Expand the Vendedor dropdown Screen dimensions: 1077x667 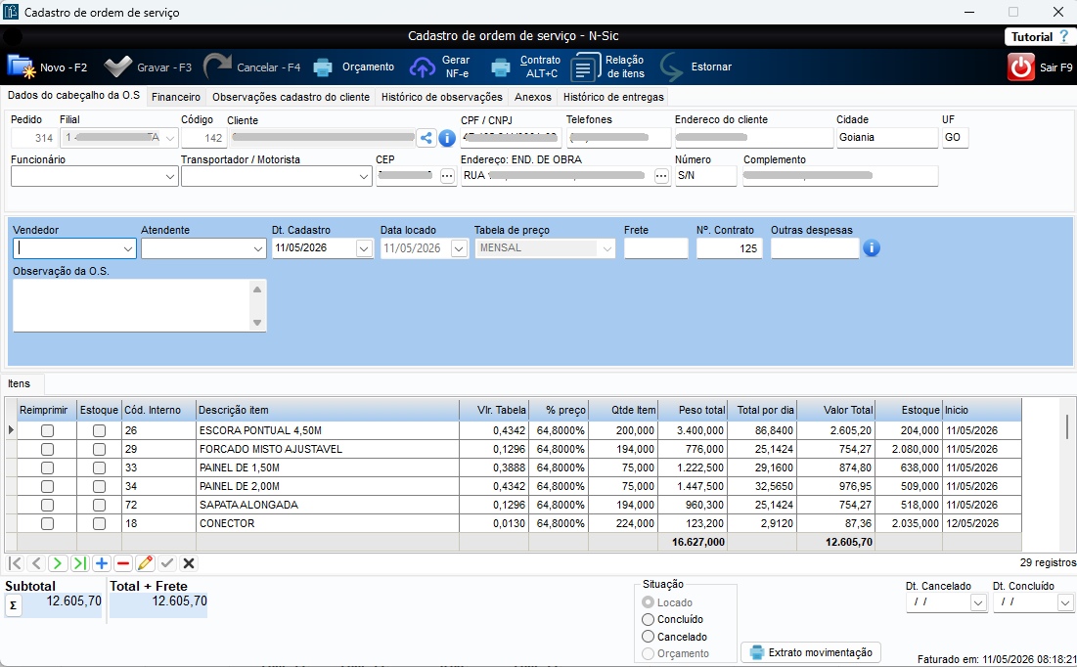(128, 248)
